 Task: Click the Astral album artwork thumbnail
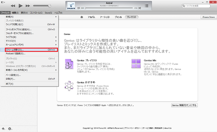point(71,6)
